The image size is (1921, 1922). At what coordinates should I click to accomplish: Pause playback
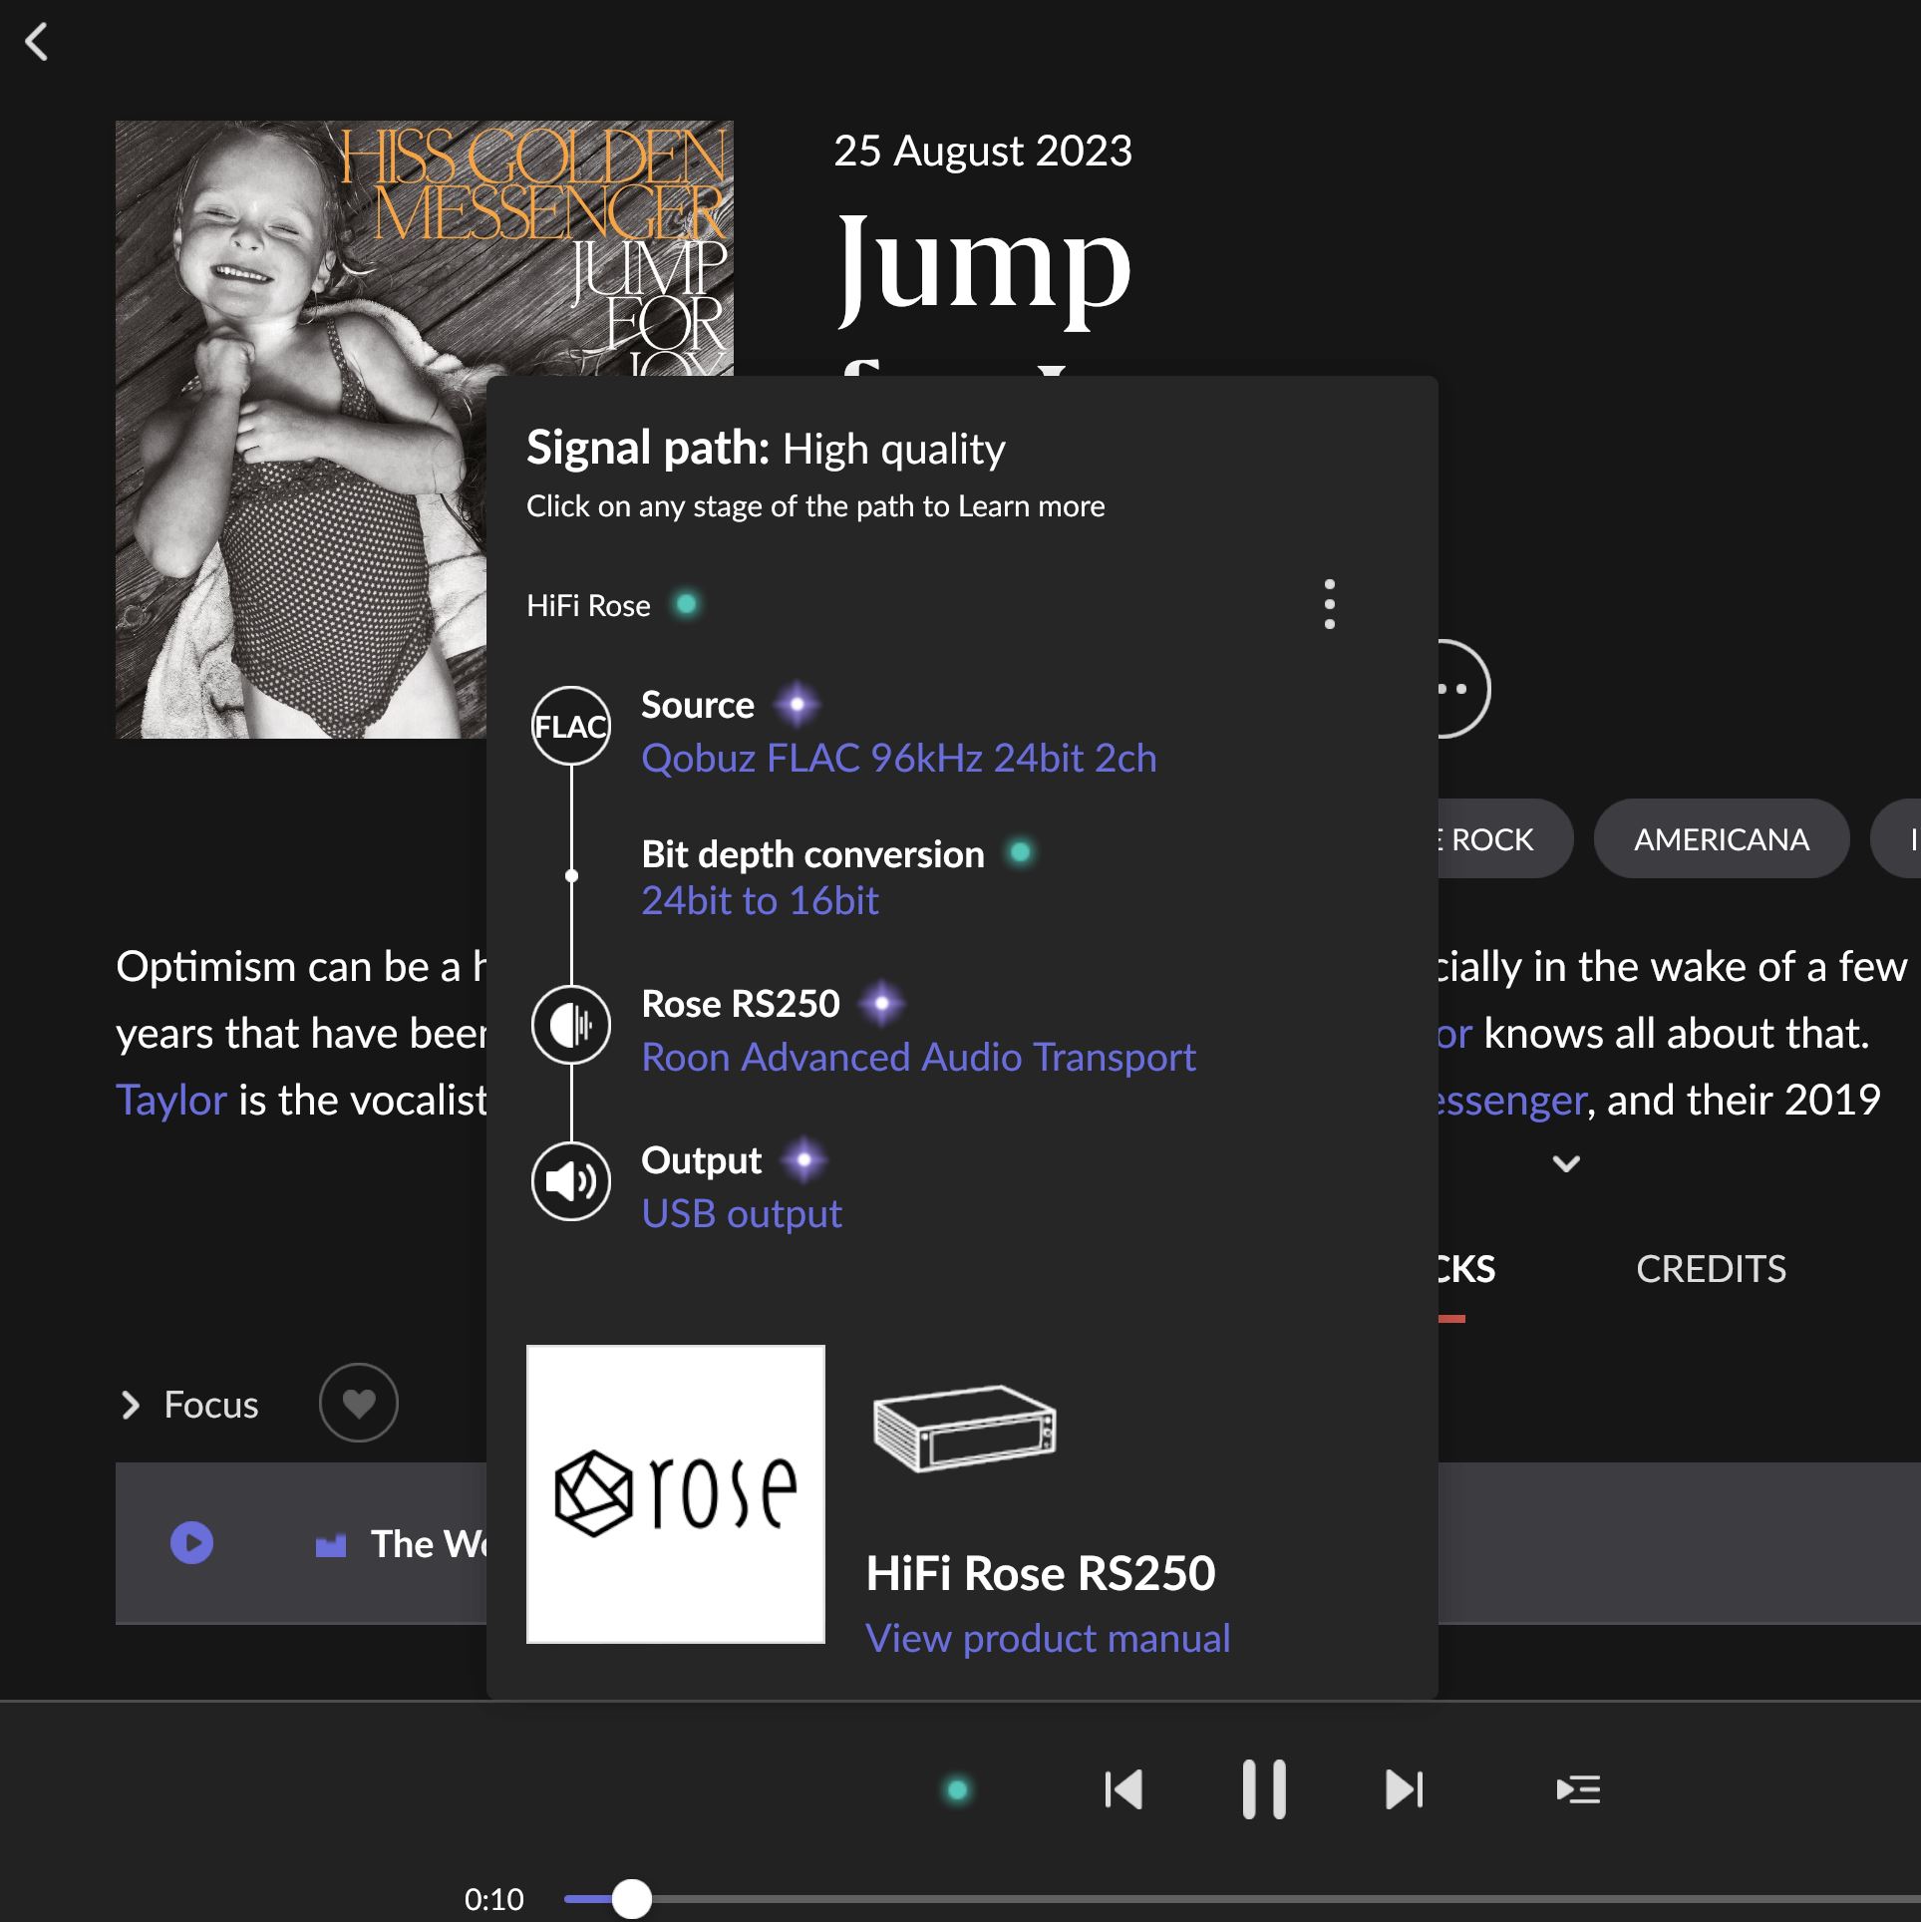click(x=1264, y=1789)
